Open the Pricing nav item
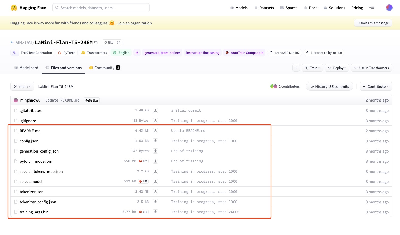Image resolution: width=400 pixels, height=235 pixels. (x=357, y=8)
